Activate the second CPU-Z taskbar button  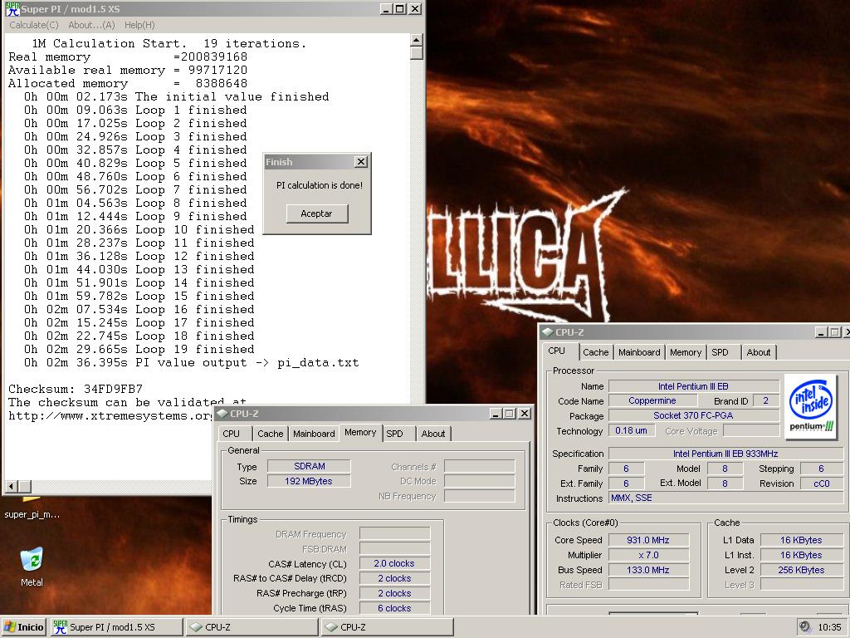[387, 627]
